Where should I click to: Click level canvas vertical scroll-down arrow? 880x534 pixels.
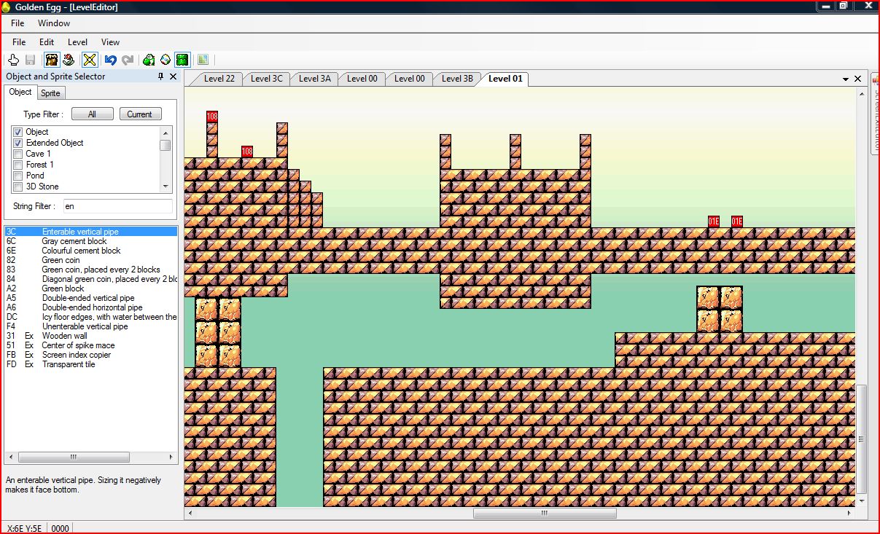pyautogui.click(x=861, y=501)
